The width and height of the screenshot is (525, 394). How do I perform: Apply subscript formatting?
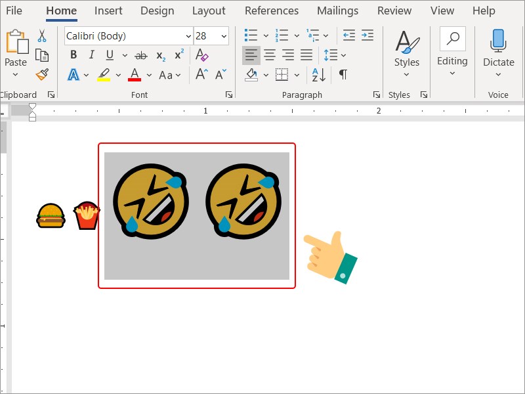tap(159, 55)
